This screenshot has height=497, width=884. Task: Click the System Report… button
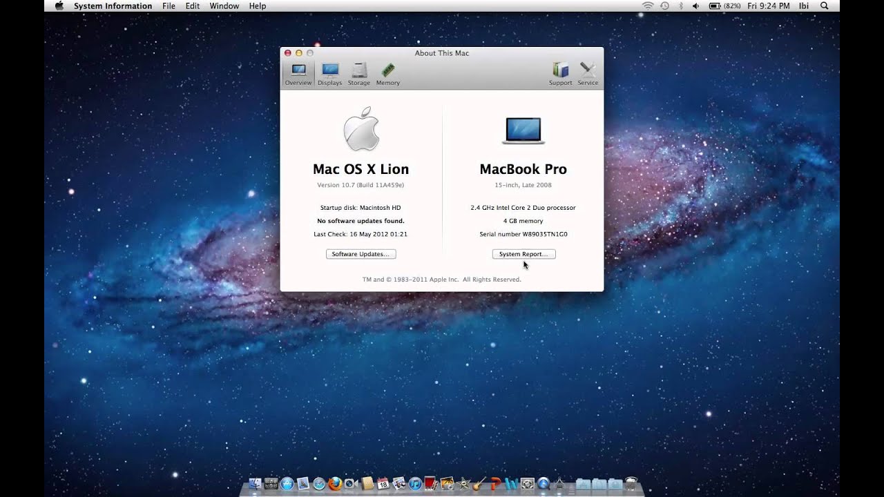coord(523,254)
